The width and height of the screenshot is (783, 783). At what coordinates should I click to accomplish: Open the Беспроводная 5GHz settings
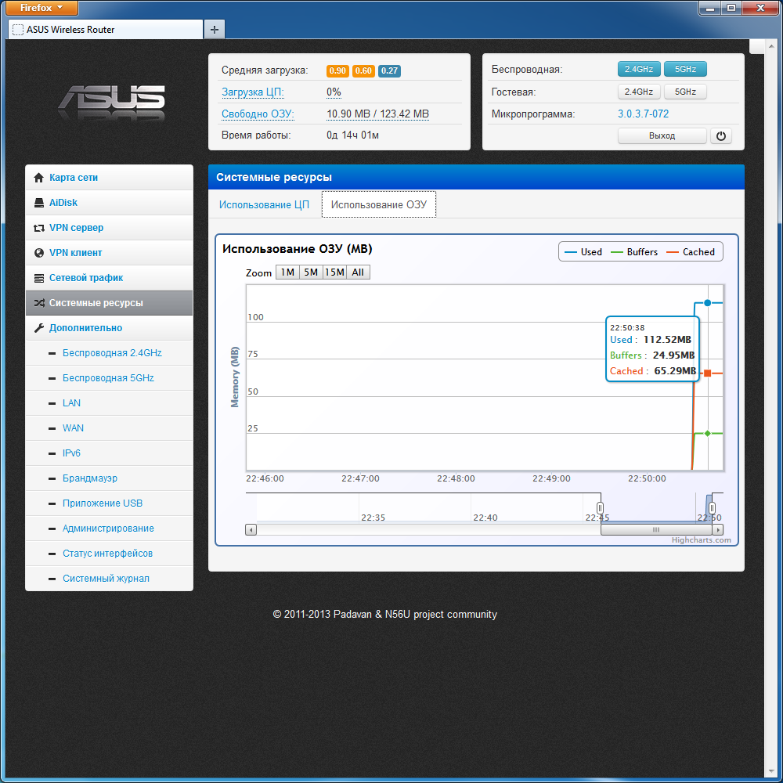[x=109, y=378]
